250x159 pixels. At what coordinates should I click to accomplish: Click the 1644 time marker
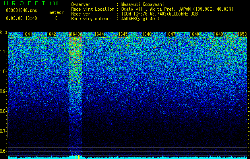tap(99, 34)
